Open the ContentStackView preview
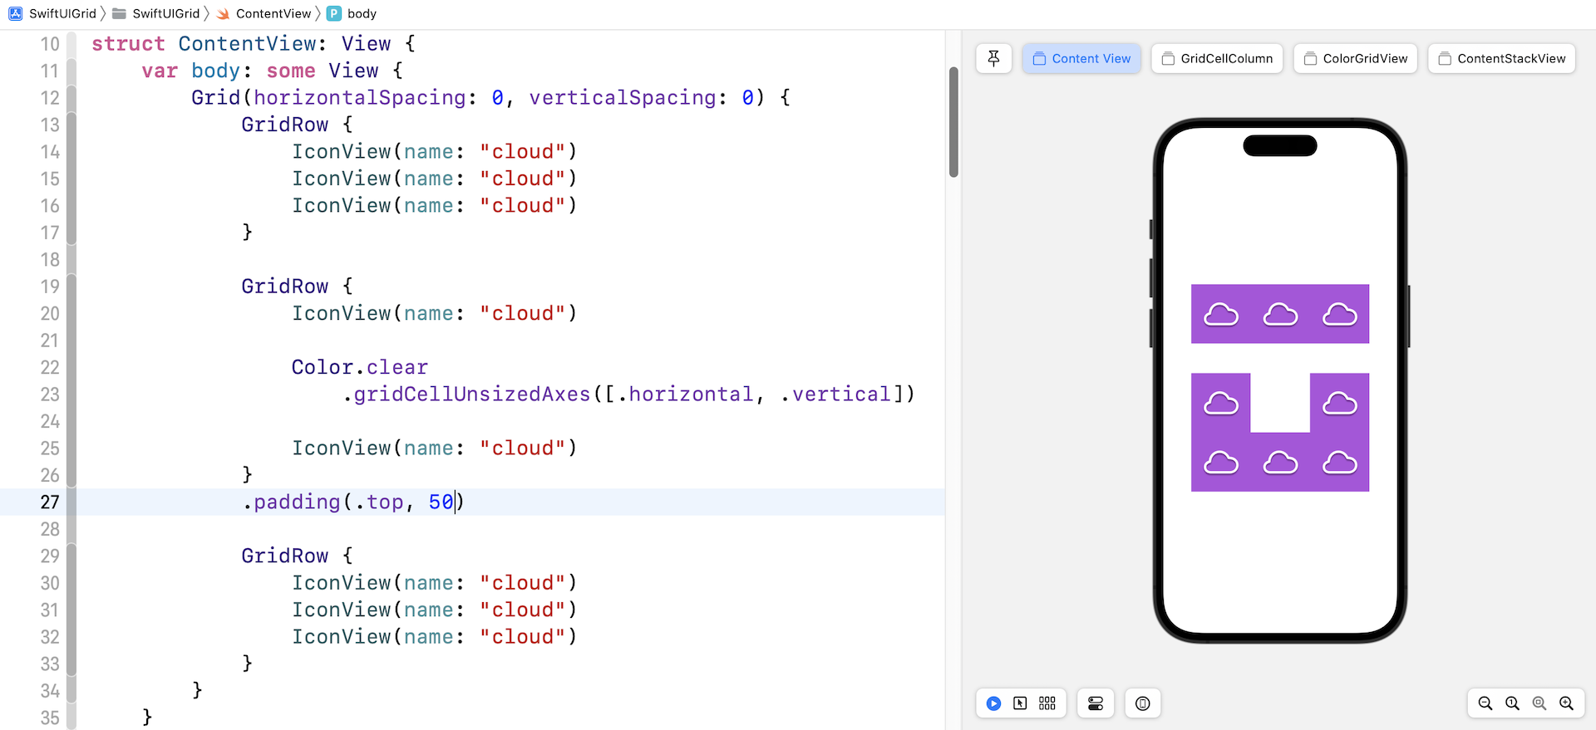 coord(1501,58)
